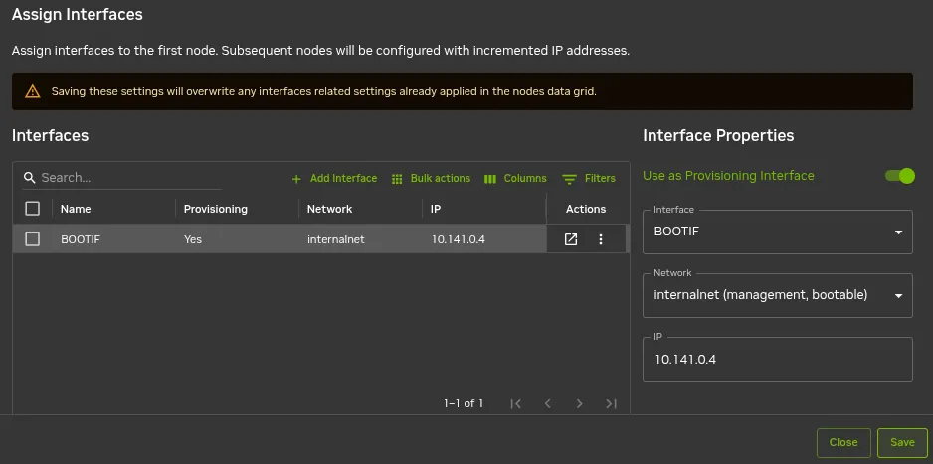Click the BOOTIF name cell
The width and height of the screenshot is (933, 464).
[81, 239]
